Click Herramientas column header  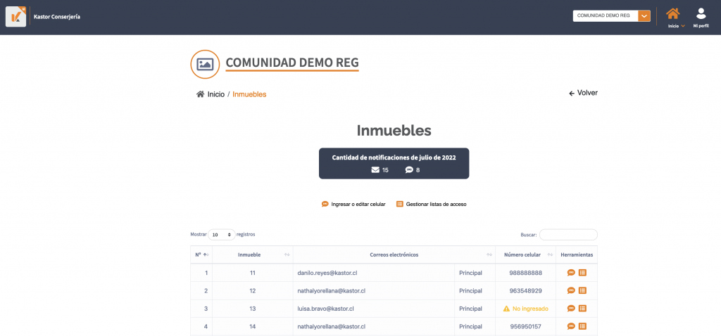point(577,254)
